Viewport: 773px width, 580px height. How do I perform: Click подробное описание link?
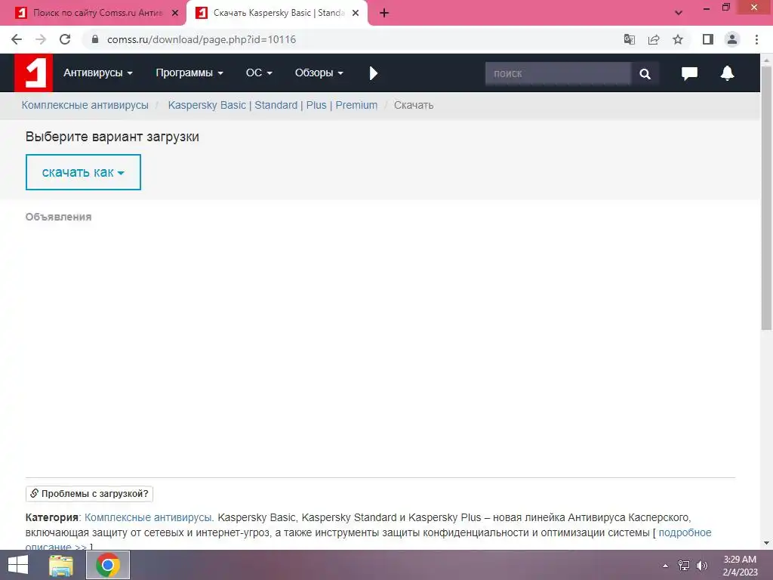(x=685, y=532)
